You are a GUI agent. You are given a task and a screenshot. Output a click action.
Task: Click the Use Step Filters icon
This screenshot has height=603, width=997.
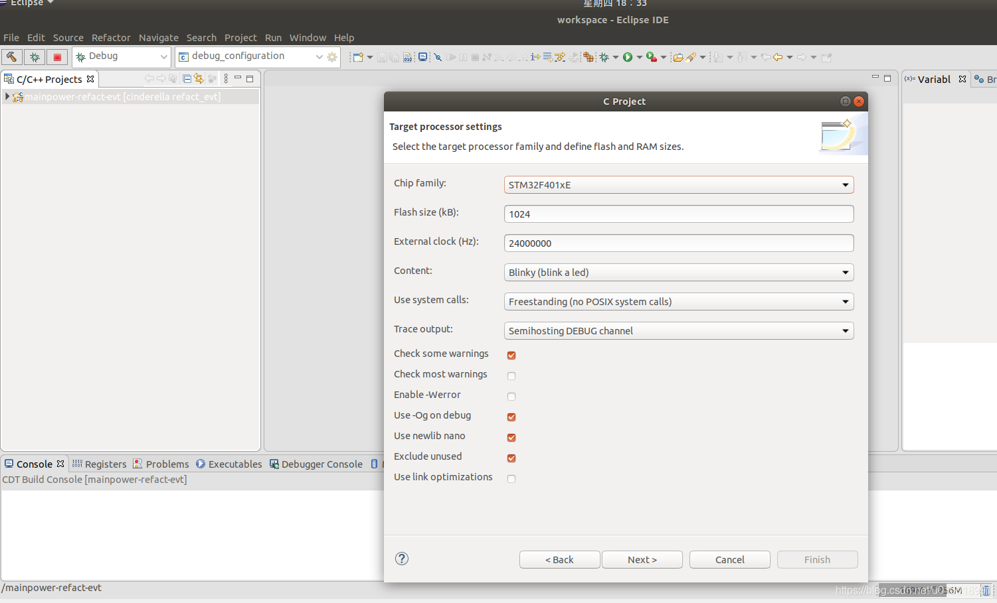tap(559, 57)
